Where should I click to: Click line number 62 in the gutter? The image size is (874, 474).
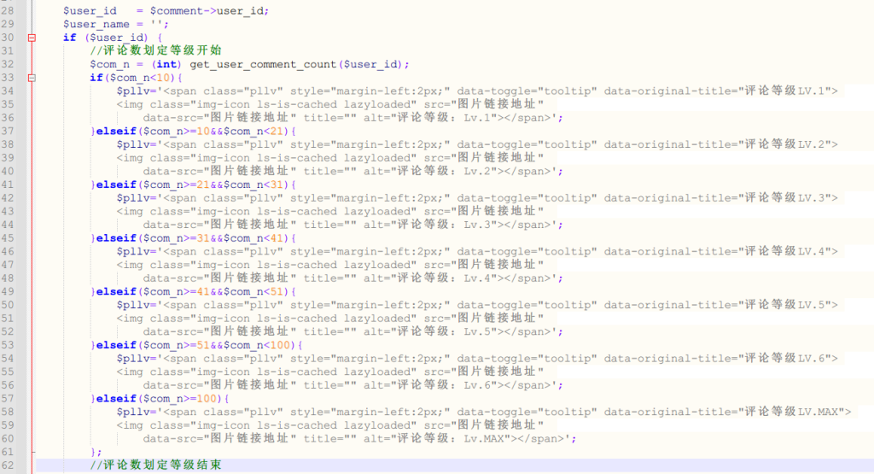(8, 465)
